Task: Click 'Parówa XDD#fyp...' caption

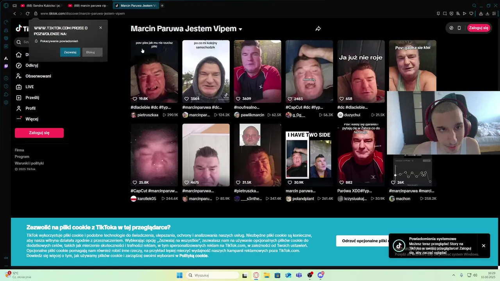Action: [354, 191]
